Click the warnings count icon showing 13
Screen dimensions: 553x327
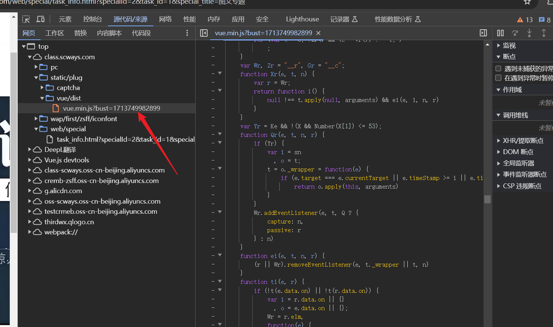(x=525, y=20)
